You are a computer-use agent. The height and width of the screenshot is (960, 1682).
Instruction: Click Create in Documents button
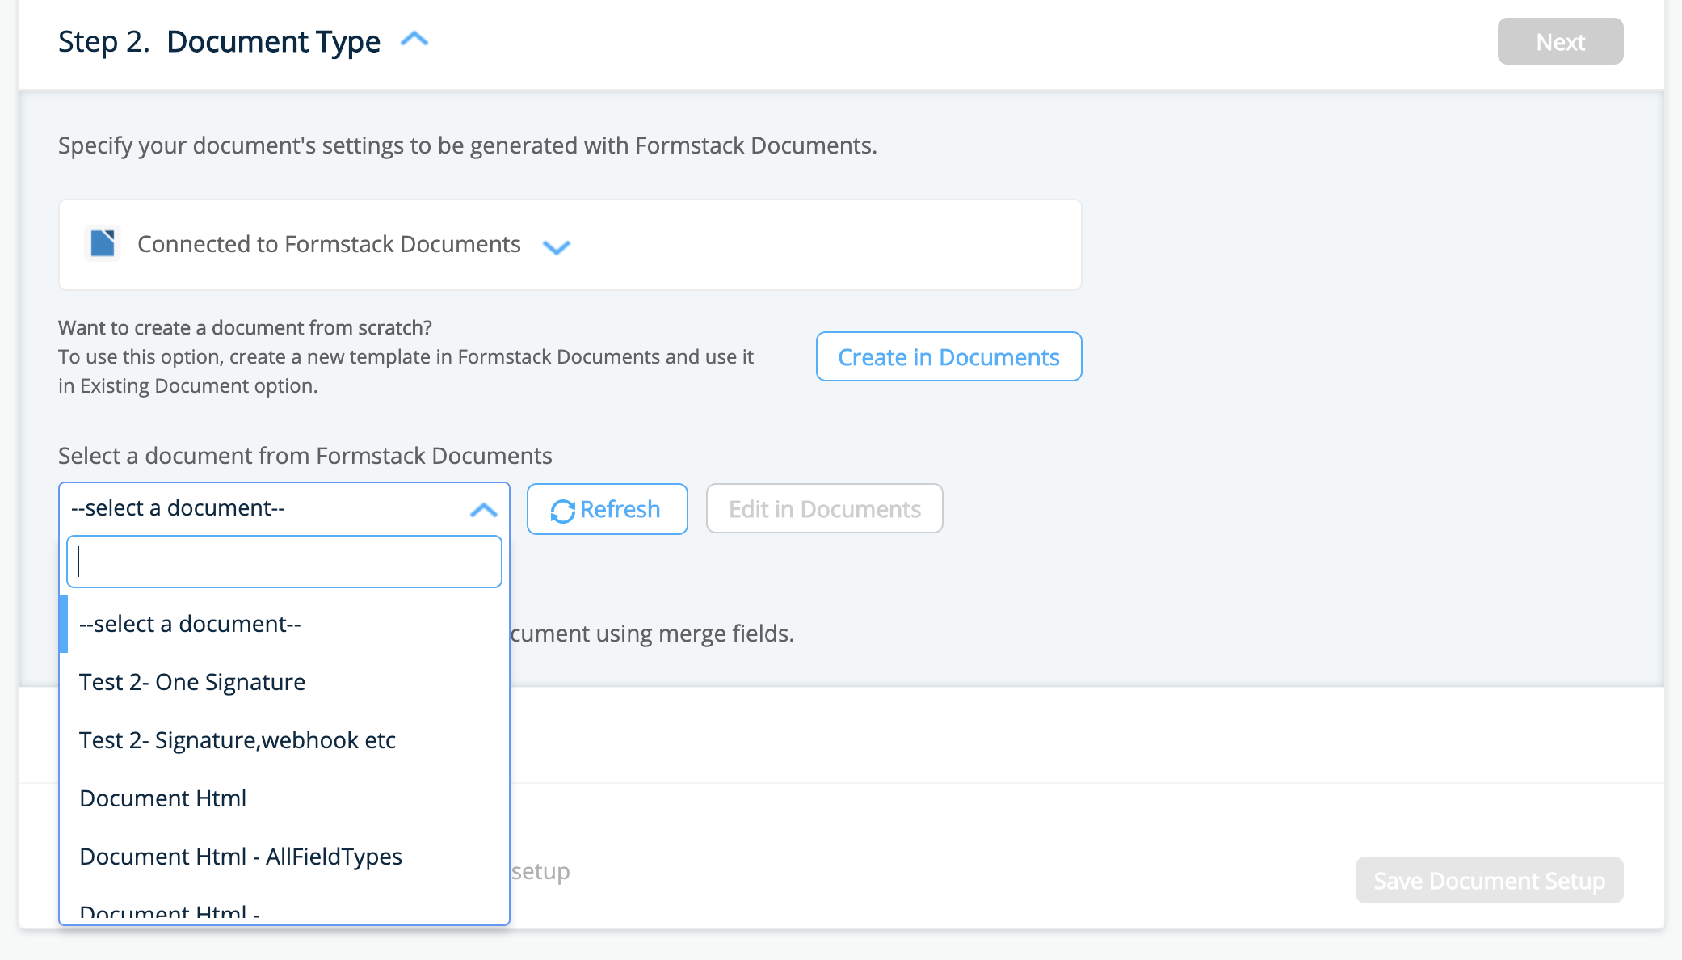coord(948,356)
